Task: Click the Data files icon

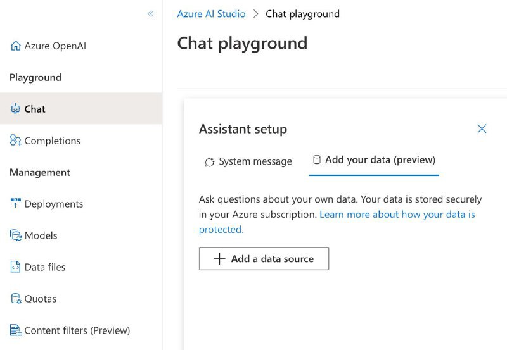Action: pyautogui.click(x=16, y=267)
